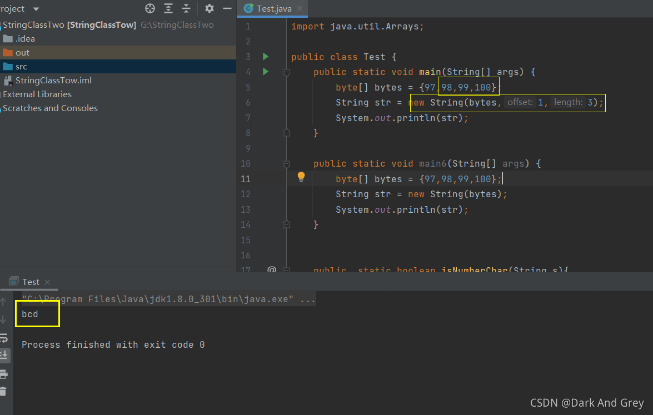Click the @ annotation gutter icon on line 17

pos(272,269)
